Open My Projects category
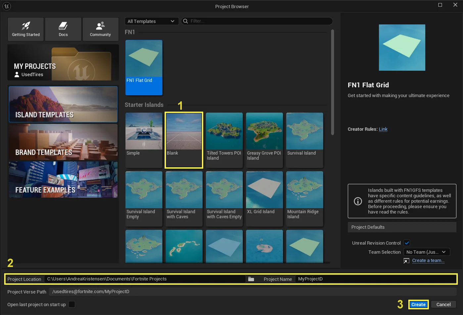Viewport: 463px width, 315px height. click(x=63, y=62)
